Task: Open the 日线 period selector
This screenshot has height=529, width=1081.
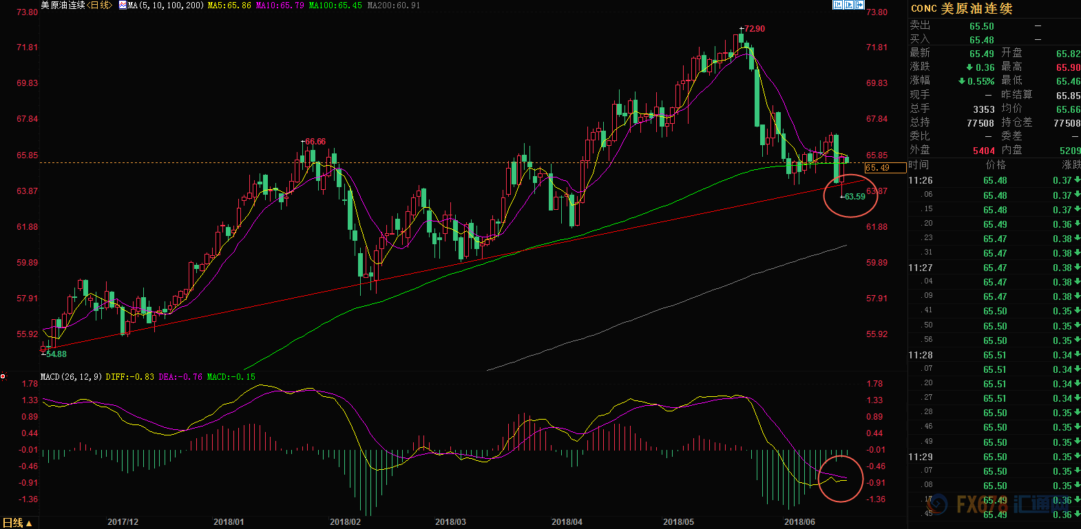Action: [x=17, y=523]
